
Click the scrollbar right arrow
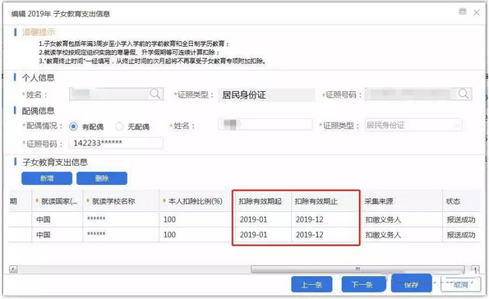point(475,269)
